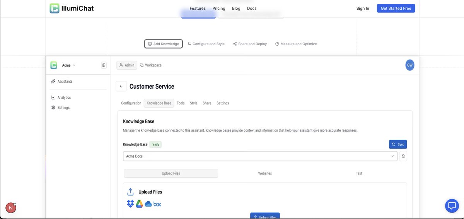This screenshot has height=219, width=464.
Task: Open the assistant Settings tab
Action: pos(223,103)
